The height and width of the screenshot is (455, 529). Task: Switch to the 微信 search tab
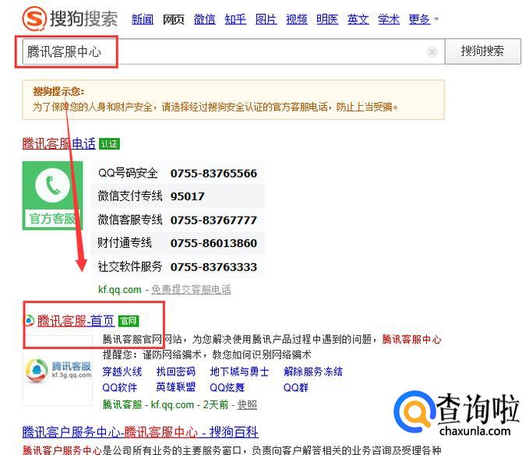click(x=204, y=19)
